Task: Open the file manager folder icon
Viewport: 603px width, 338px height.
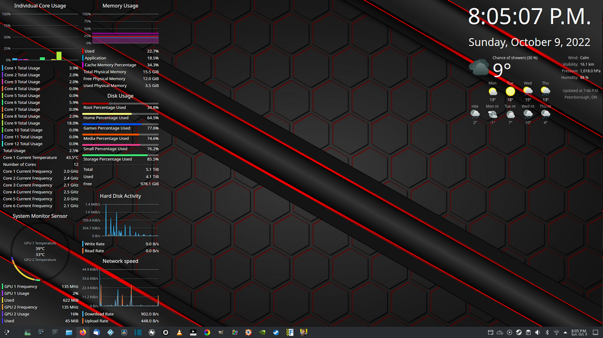Action: (69, 332)
